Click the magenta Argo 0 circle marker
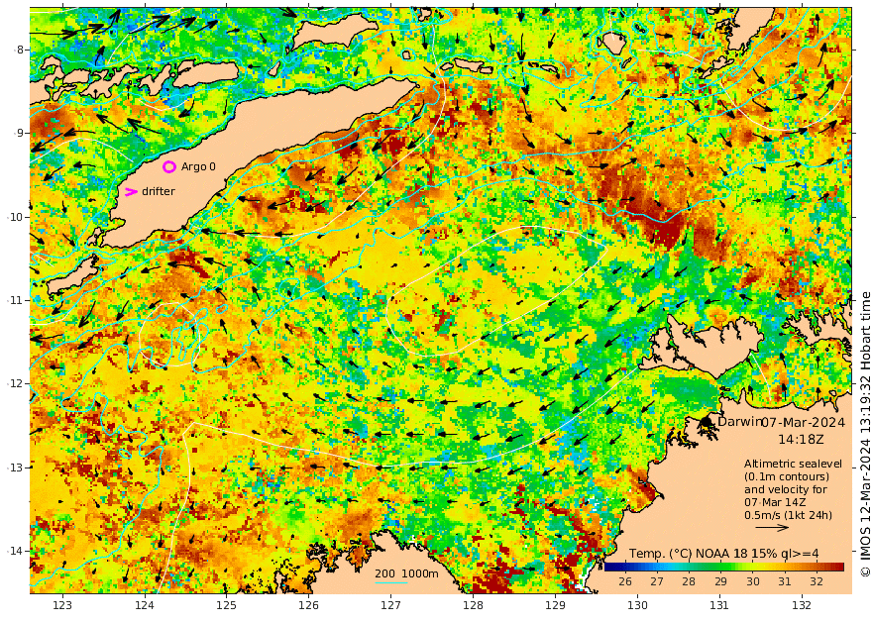Image resolution: width=872 pixels, height=624 pixels. [169, 166]
